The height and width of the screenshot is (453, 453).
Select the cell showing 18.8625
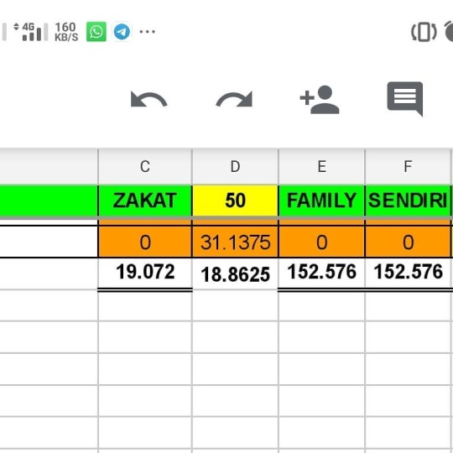(x=235, y=273)
